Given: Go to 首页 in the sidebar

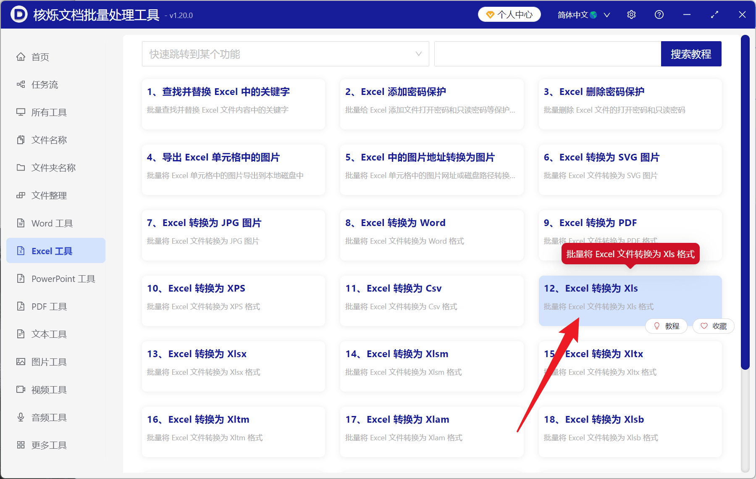Looking at the screenshot, I should 56,57.
